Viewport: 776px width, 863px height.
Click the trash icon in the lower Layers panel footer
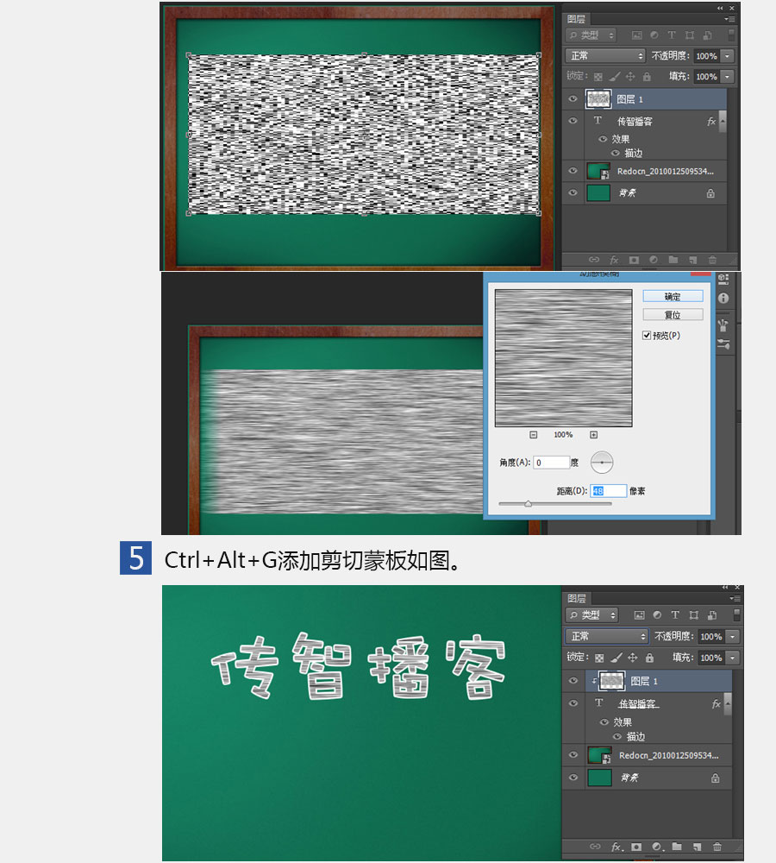[x=717, y=847]
